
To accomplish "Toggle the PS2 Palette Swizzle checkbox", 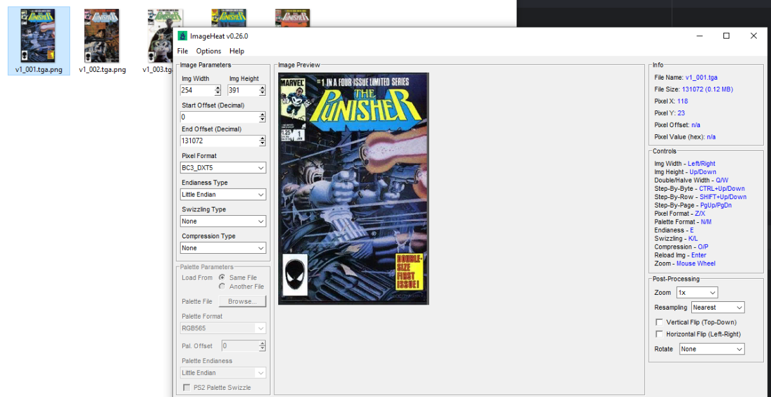I will point(187,387).
